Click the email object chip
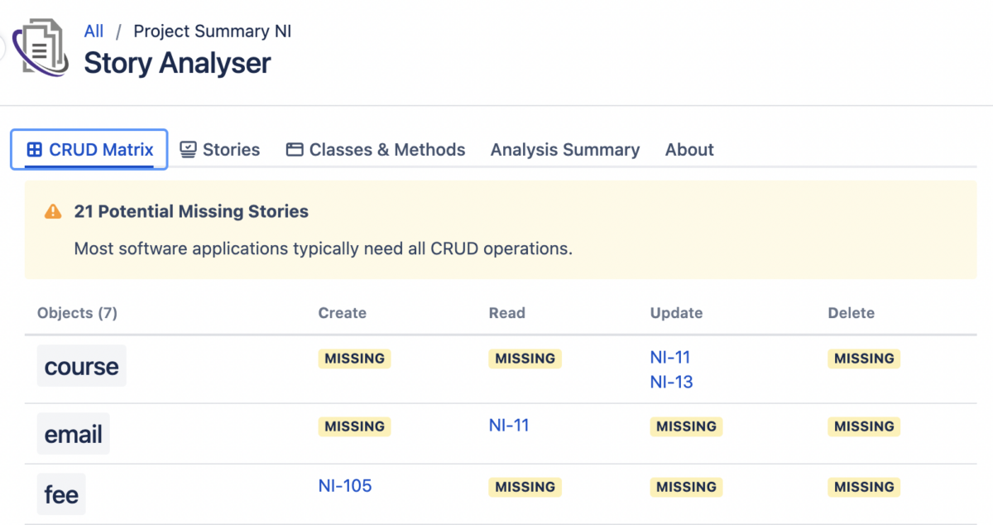Screen dimensions: 993x525 tap(73, 432)
